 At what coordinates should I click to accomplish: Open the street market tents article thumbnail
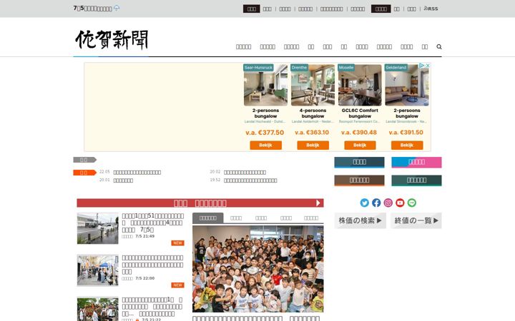coord(97,270)
